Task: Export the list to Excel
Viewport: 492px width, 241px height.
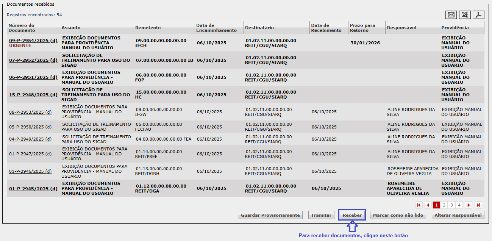Action: (465, 15)
